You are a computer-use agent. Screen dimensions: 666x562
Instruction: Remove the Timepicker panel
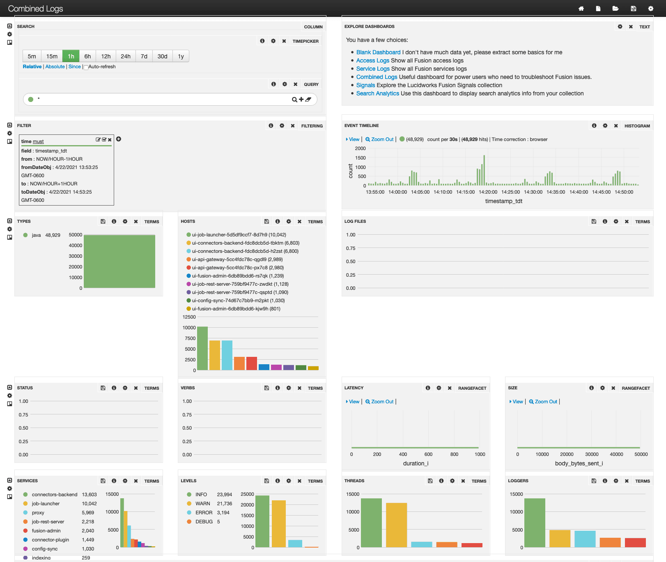click(x=284, y=41)
